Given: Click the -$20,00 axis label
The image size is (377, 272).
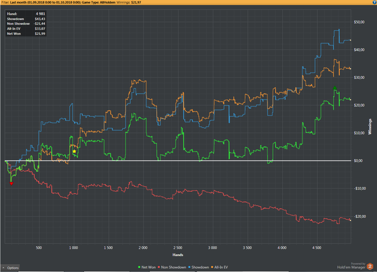Looking at the screenshot, I should [360, 217].
